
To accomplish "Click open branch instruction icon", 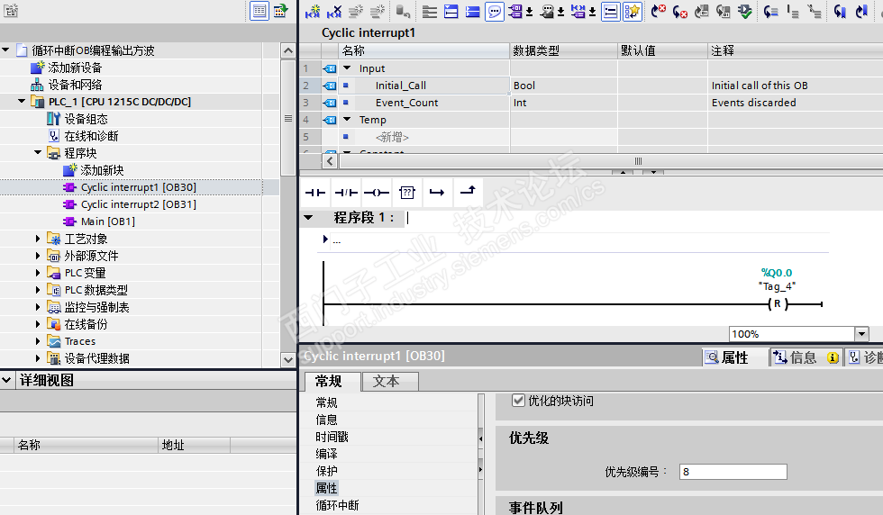I will tap(437, 193).
